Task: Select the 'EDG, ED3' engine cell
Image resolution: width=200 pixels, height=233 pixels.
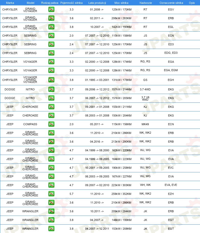Action: click(x=171, y=53)
